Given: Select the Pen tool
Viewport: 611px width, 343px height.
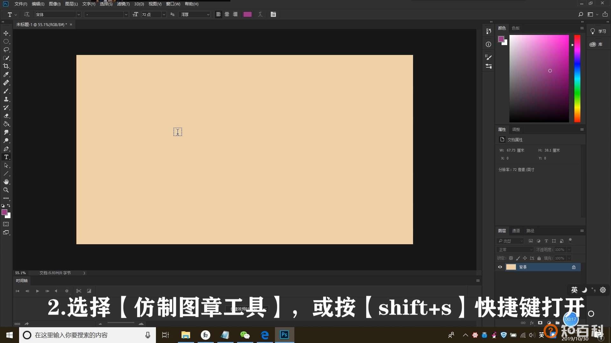Looking at the screenshot, I should click(6, 149).
